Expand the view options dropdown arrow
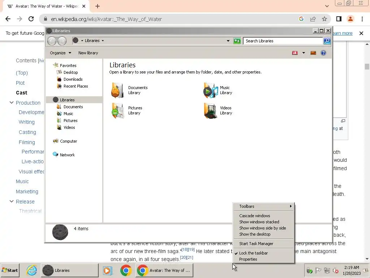370x278 pixels. tap(304, 53)
